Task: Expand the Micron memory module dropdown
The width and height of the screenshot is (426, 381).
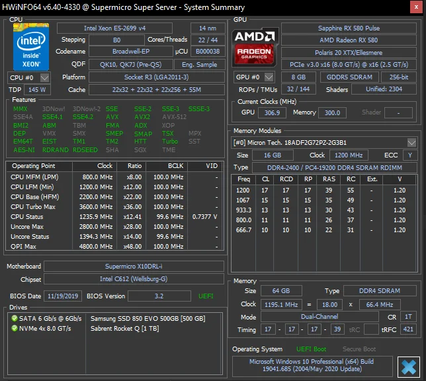Action: click(x=411, y=142)
